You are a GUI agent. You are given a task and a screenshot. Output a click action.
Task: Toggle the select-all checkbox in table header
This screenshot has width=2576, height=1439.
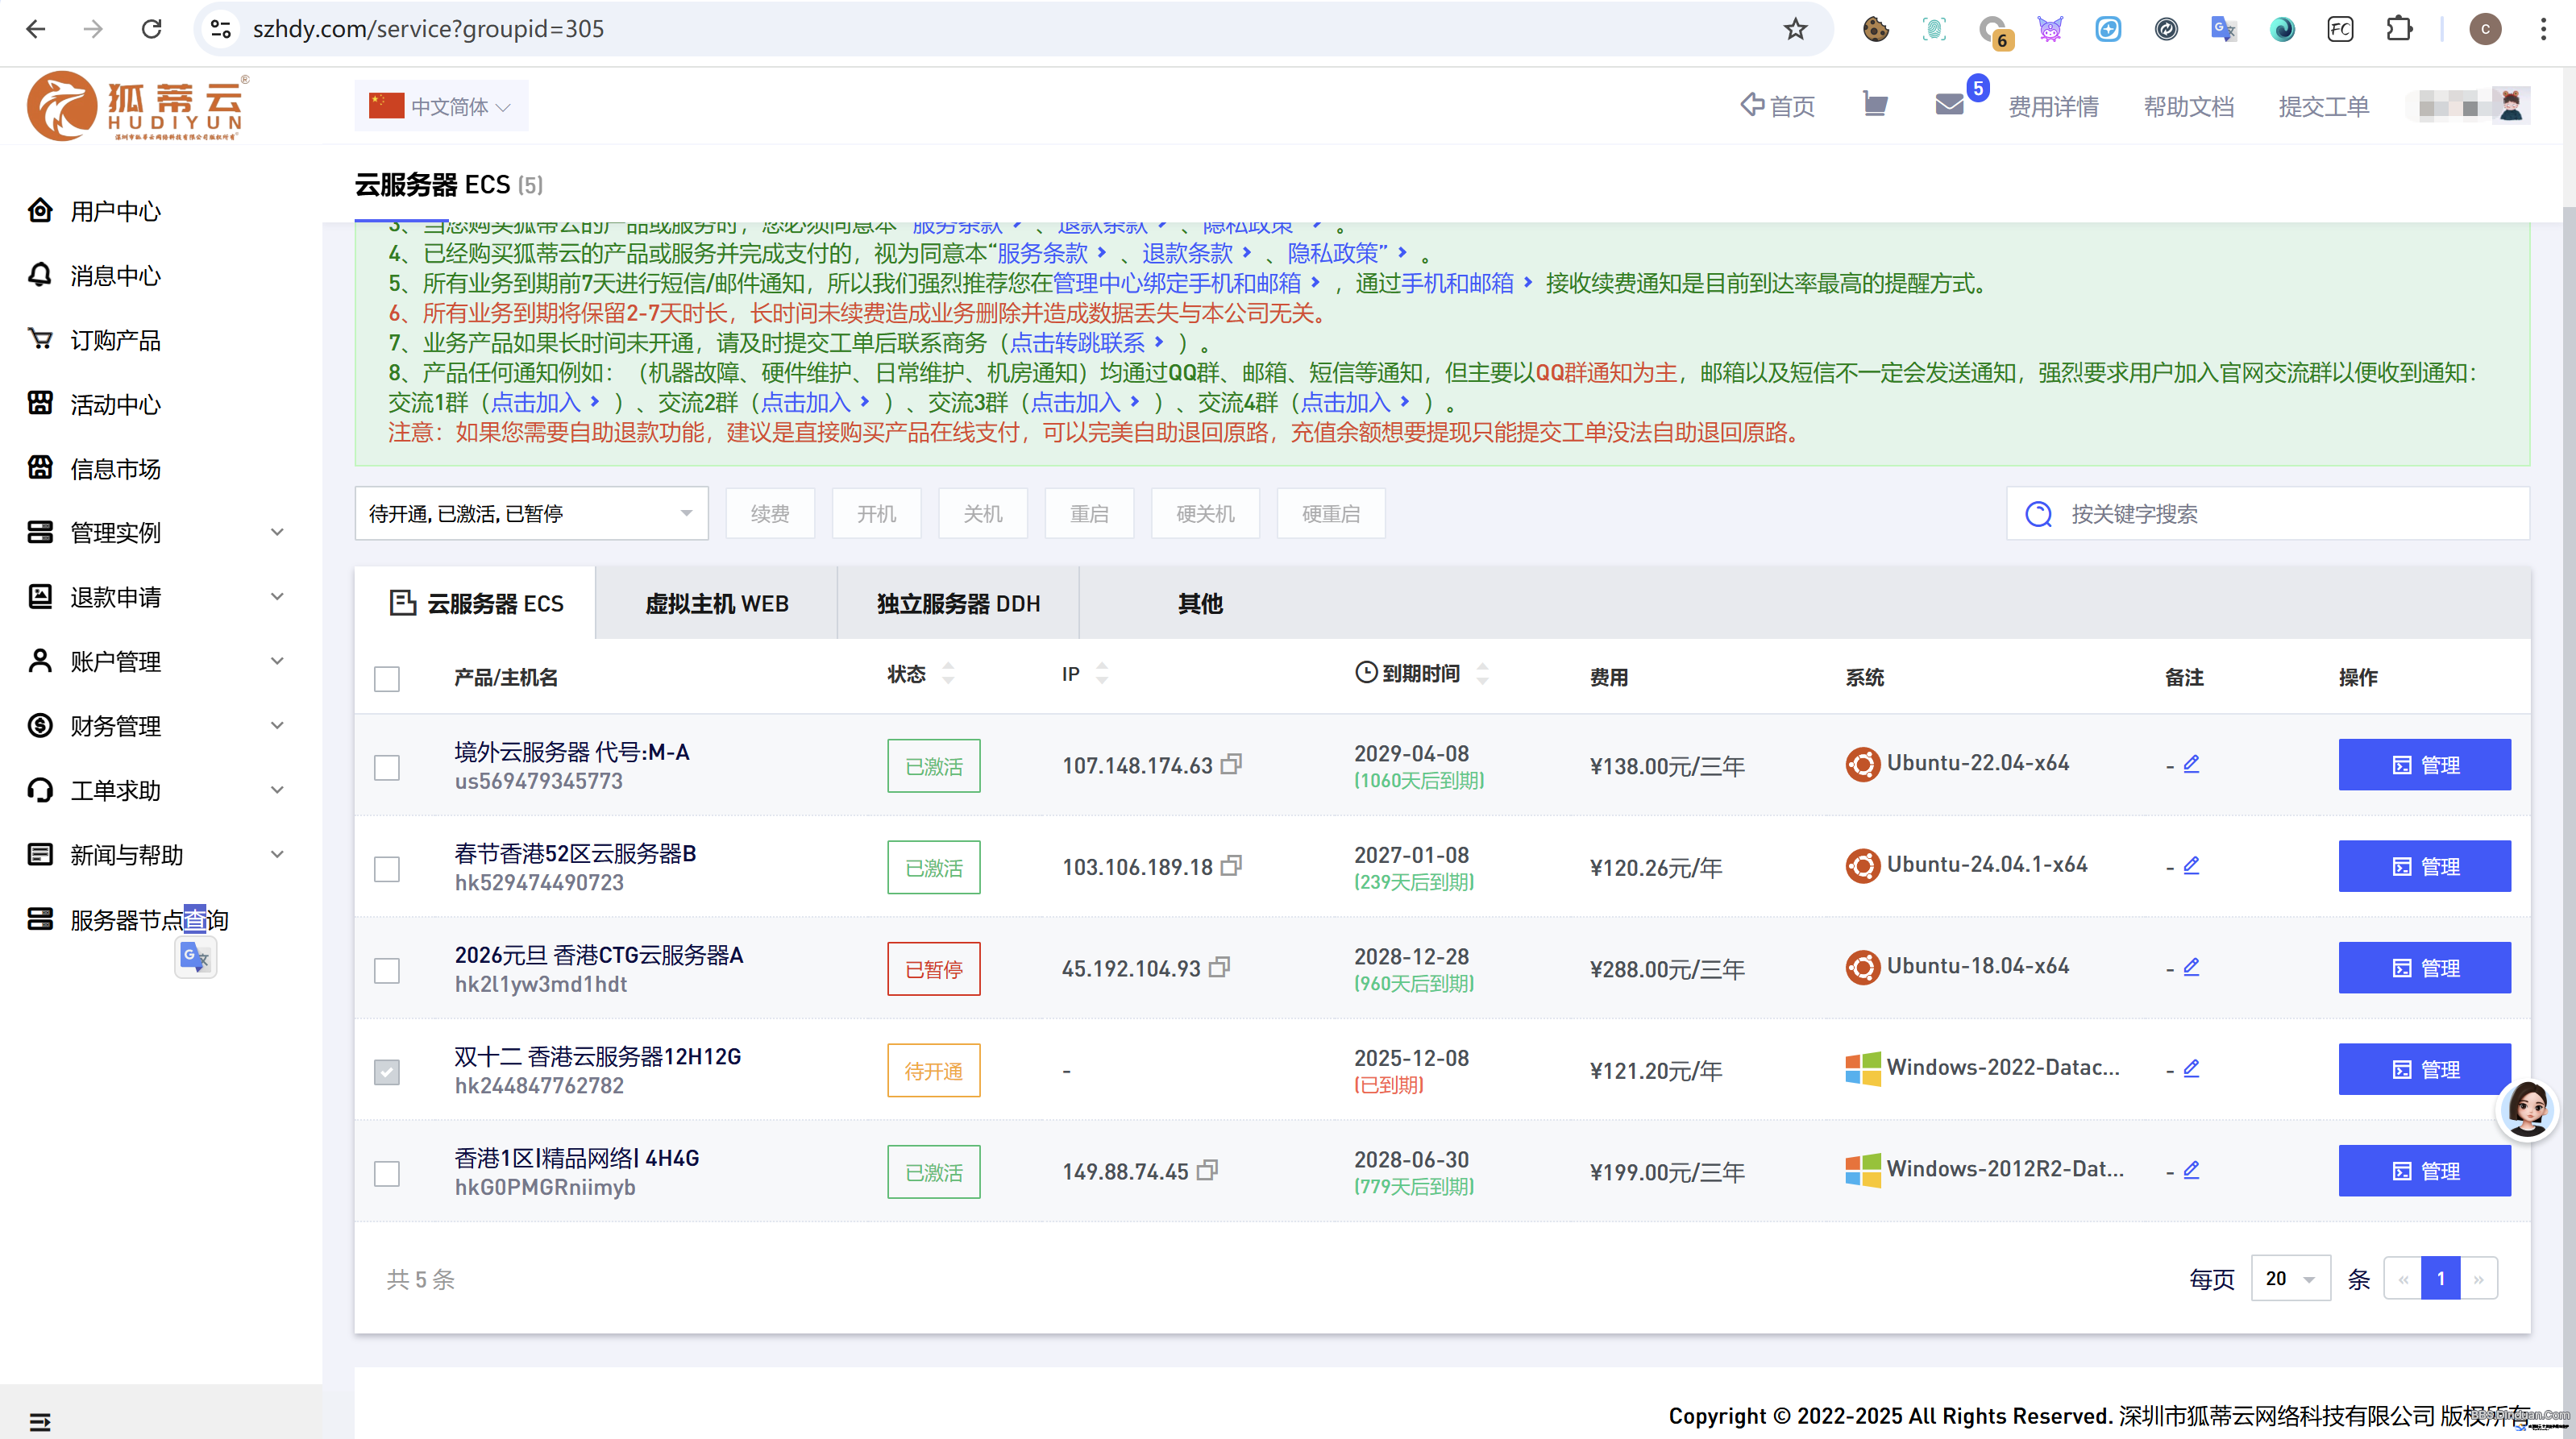coord(387,678)
